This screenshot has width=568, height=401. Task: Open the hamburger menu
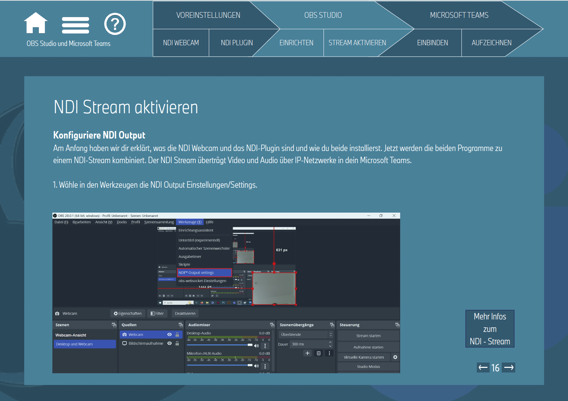(x=76, y=25)
